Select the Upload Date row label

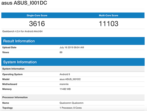[9, 48]
